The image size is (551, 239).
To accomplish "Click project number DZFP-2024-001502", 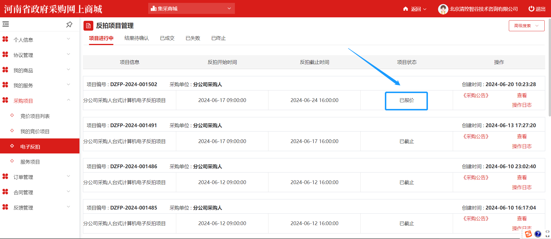I will click(x=134, y=84).
